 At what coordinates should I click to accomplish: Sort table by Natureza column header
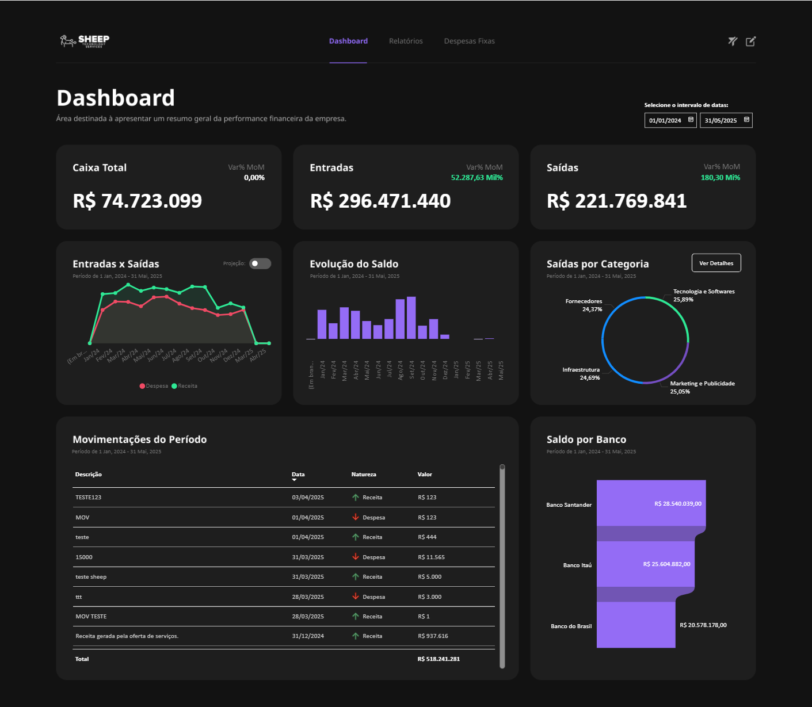pos(364,475)
